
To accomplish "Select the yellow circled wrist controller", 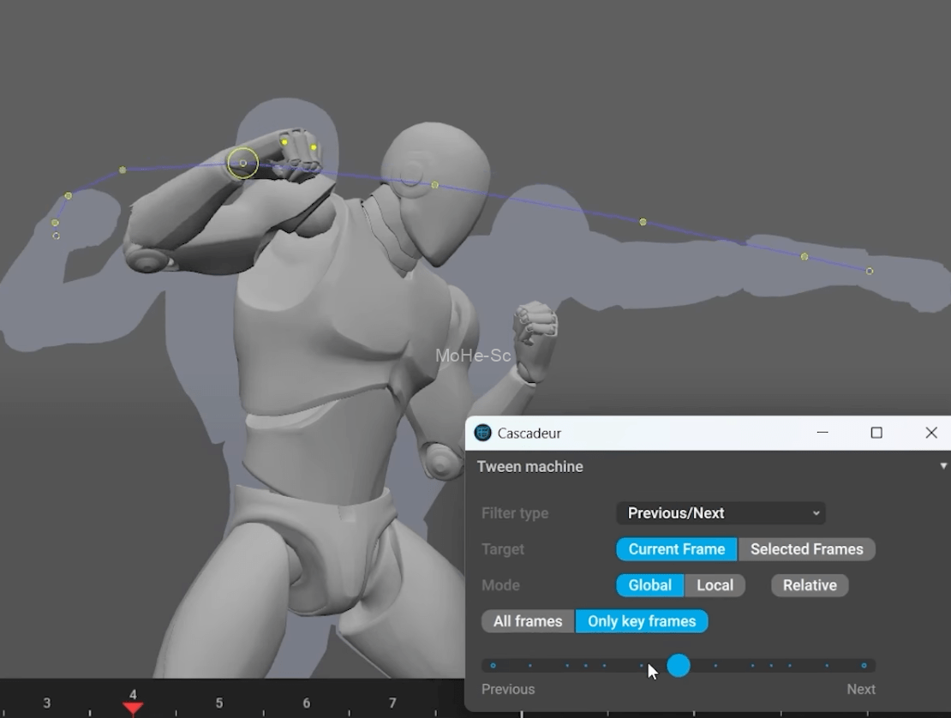I will coord(243,163).
